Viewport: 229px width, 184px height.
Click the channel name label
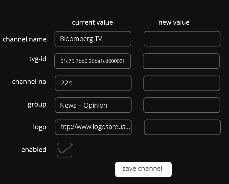pyautogui.click(x=25, y=39)
